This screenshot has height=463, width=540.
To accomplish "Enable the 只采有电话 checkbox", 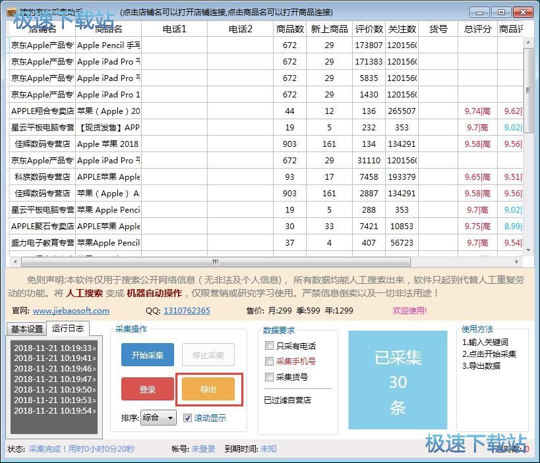I will click(269, 345).
